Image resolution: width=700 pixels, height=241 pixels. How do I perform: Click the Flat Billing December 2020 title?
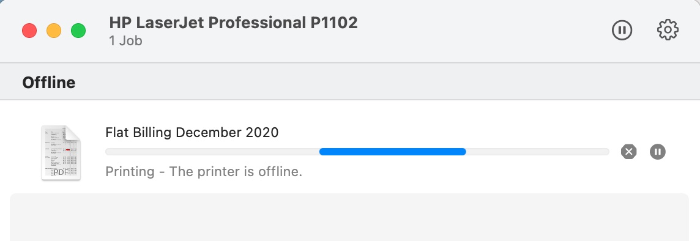tap(192, 133)
